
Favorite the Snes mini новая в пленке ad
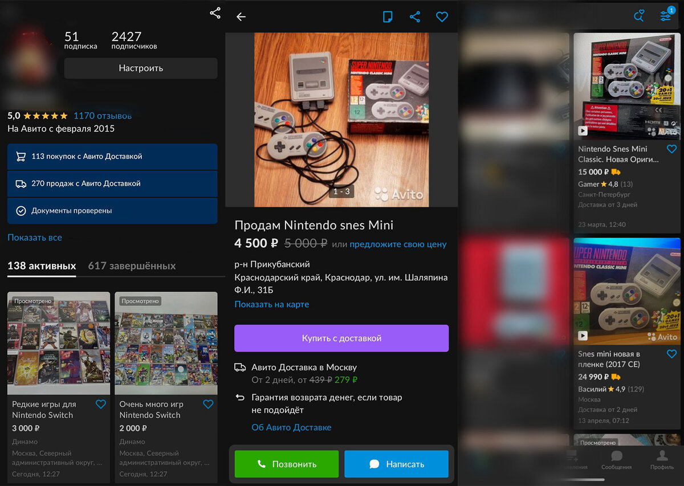click(671, 354)
